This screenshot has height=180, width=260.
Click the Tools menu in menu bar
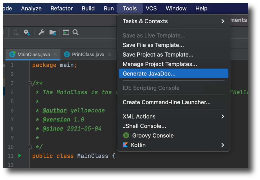[x=130, y=8]
